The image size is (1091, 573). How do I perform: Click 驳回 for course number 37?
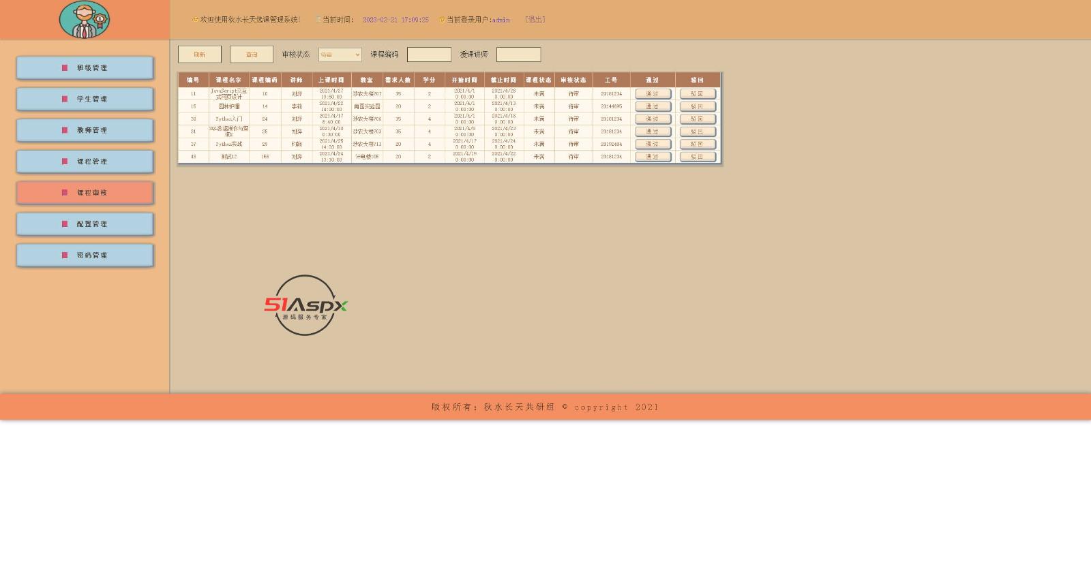698,144
